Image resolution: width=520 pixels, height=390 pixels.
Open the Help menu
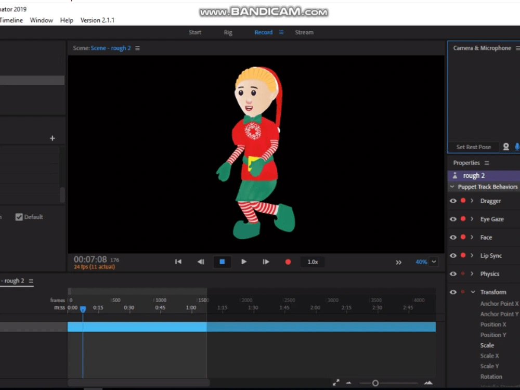click(x=67, y=20)
